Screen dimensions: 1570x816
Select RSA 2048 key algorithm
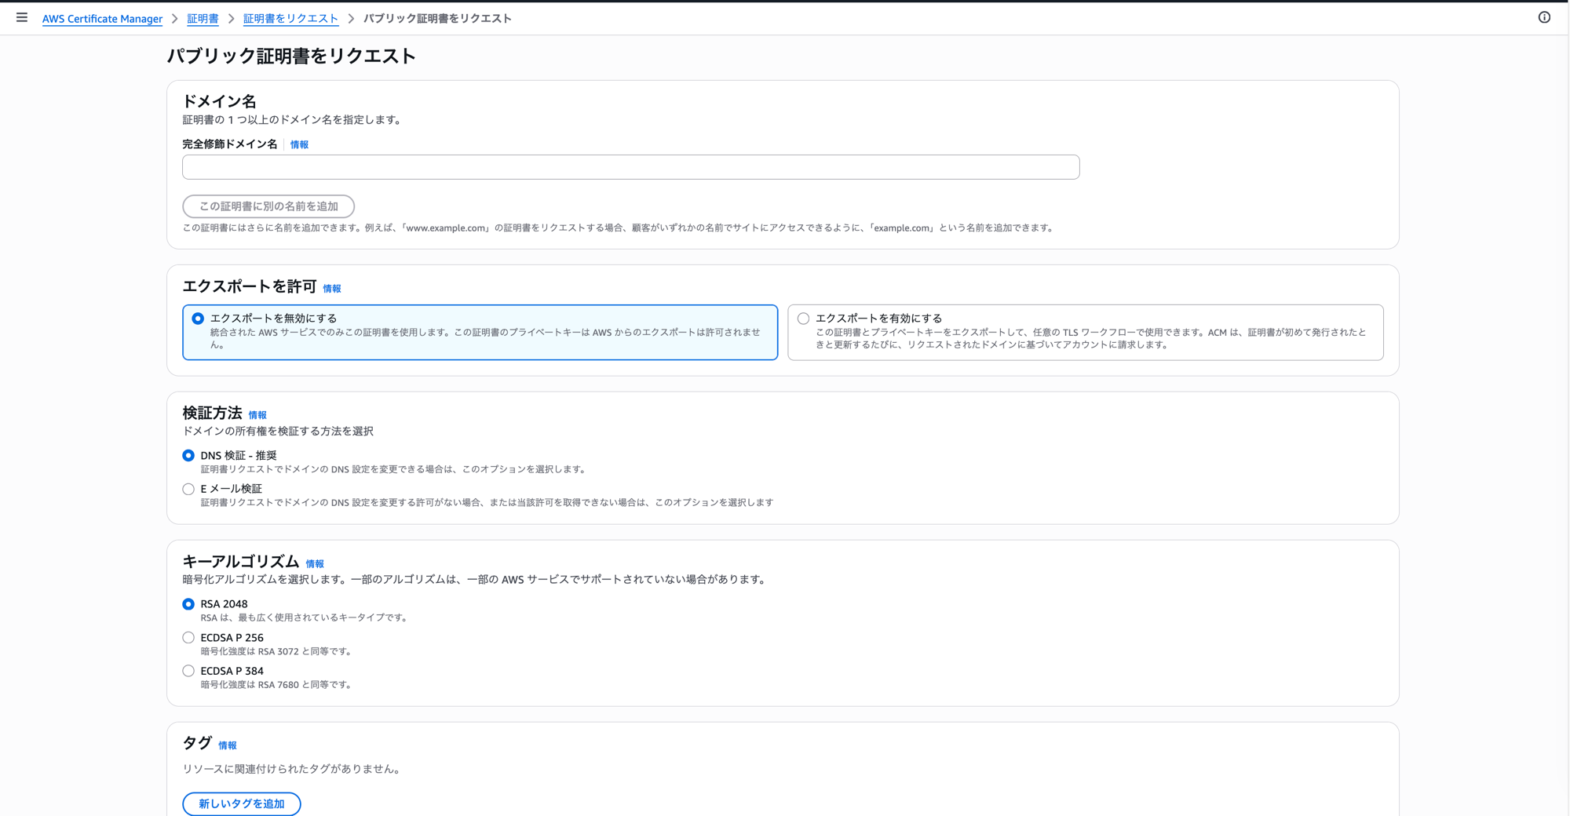[188, 604]
